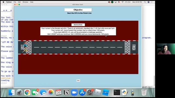Click the battery status indicator

128,2
